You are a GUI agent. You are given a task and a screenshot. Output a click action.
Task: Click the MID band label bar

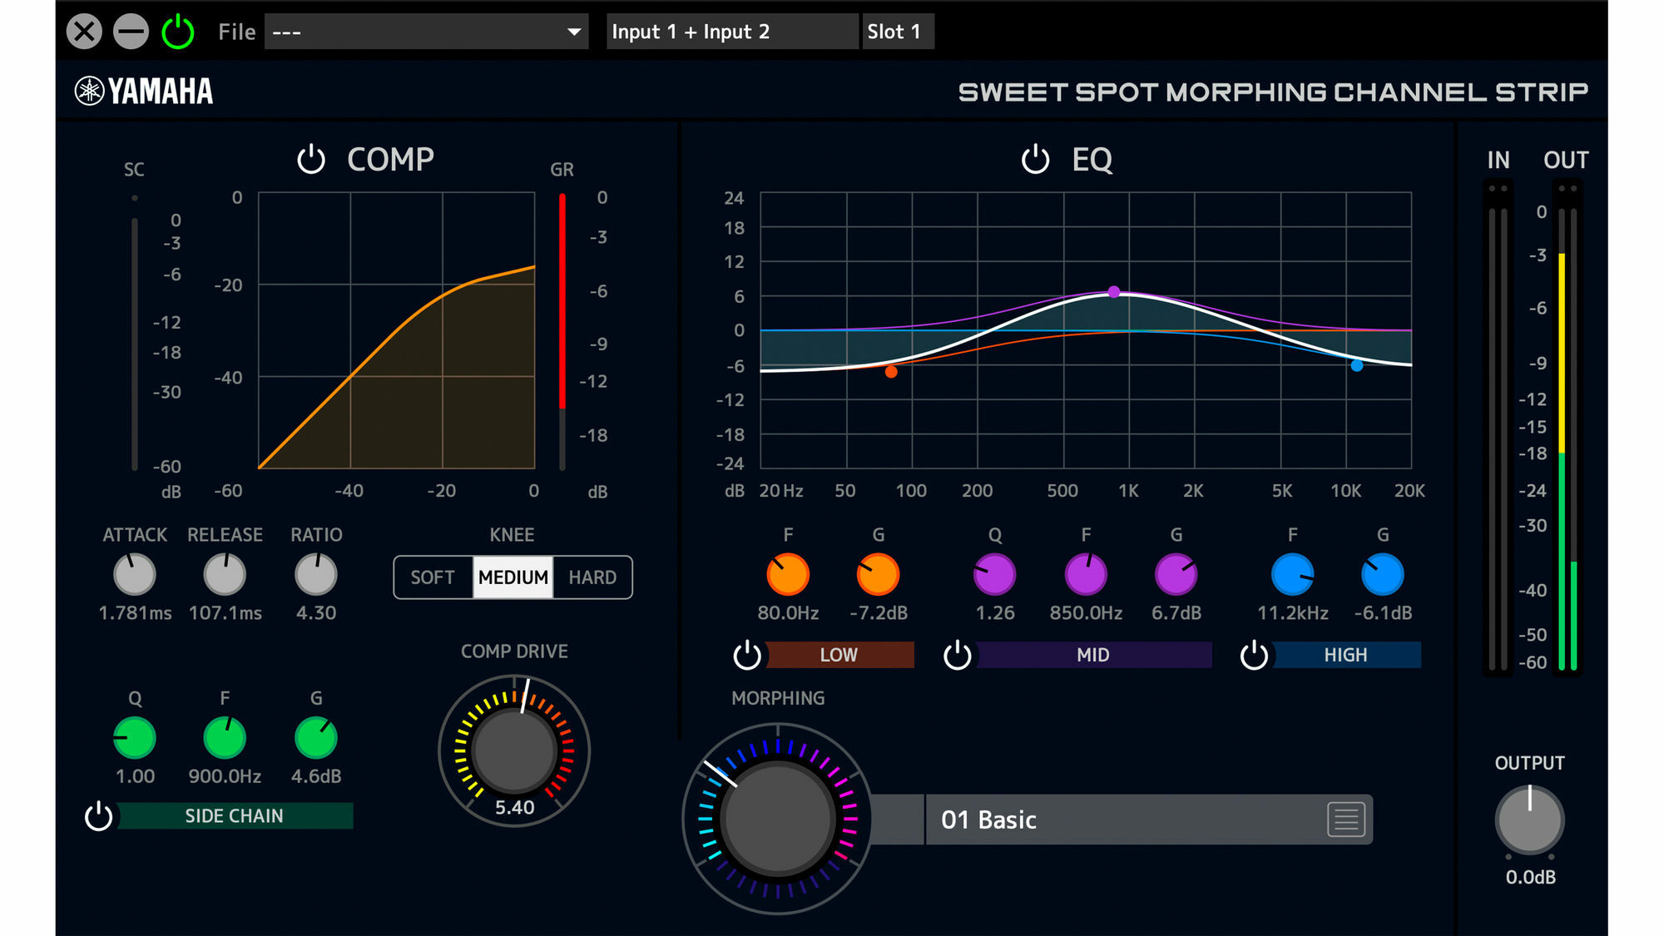click(1093, 655)
